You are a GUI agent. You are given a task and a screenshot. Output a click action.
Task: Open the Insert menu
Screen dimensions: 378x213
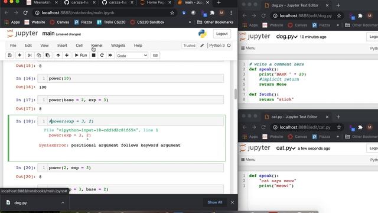(62, 46)
